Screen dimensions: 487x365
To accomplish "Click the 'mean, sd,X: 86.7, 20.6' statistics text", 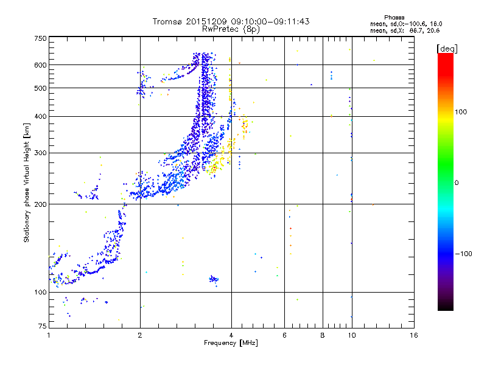I will click(x=405, y=30).
